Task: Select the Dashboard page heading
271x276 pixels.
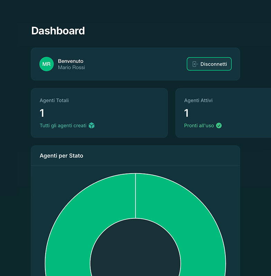Action: 58,31
